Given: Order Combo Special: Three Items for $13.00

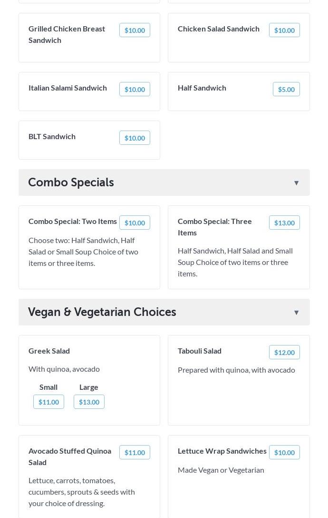Looking at the screenshot, I should pyautogui.click(x=284, y=223).
